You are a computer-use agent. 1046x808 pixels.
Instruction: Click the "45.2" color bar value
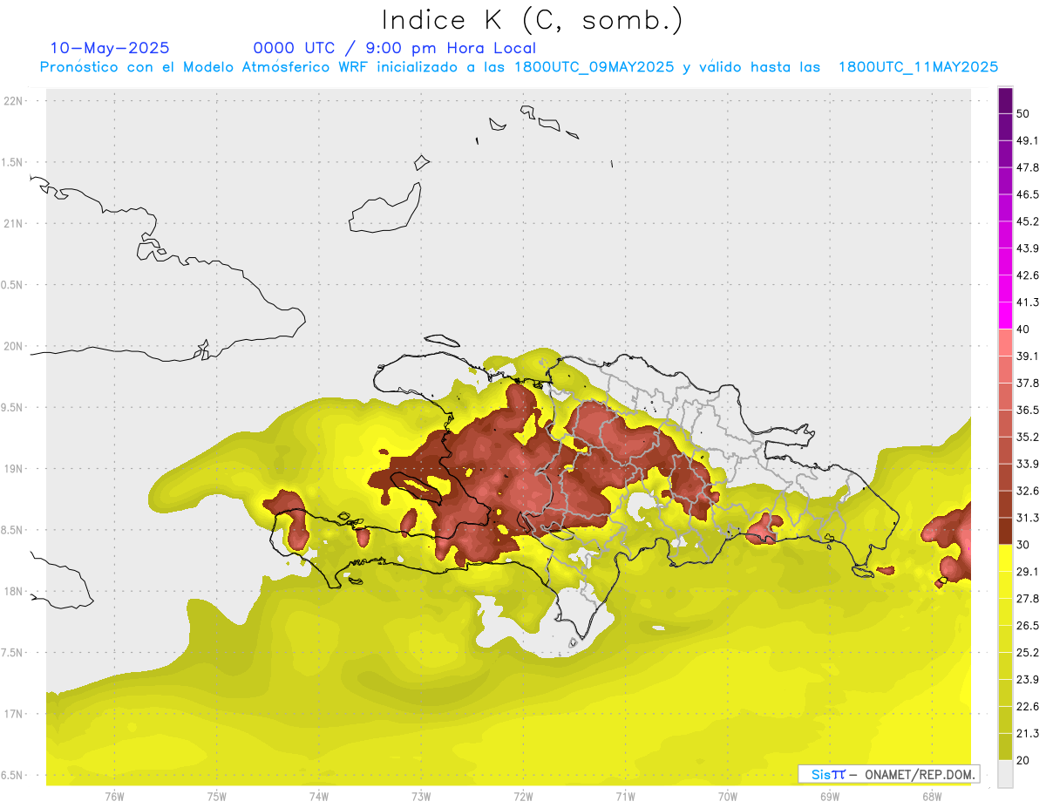point(1027,222)
